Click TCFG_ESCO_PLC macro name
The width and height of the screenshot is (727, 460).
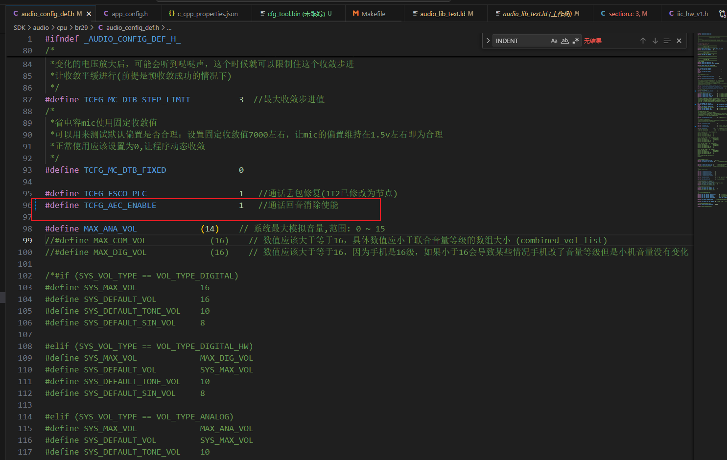point(115,193)
